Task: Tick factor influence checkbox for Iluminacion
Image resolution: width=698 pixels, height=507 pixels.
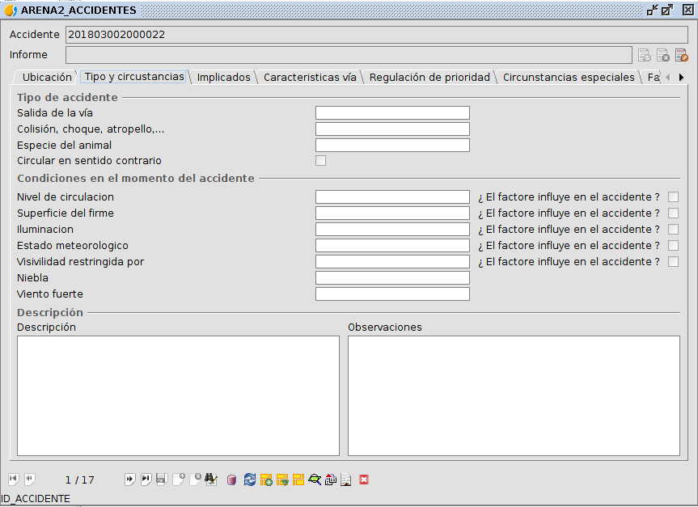Action: [x=673, y=230]
